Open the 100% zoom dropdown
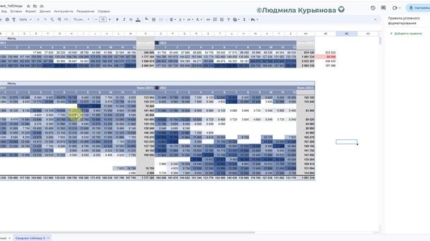This screenshot has height=241, width=430. pos(26,19)
